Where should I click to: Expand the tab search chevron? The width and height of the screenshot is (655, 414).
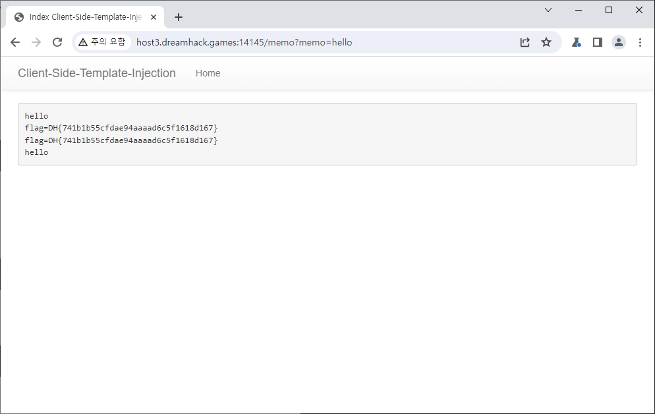(x=548, y=10)
